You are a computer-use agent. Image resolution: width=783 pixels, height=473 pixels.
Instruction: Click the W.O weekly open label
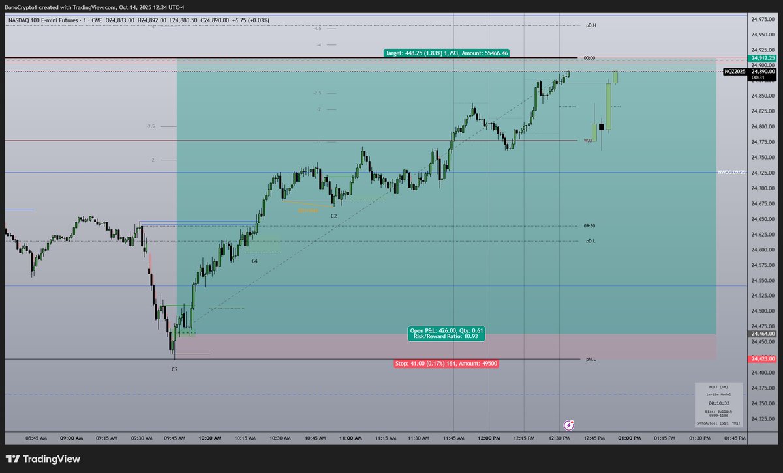pos(588,141)
